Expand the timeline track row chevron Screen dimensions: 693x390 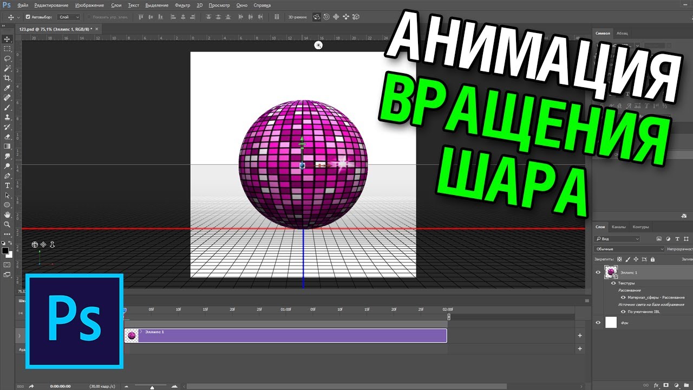[19, 336]
